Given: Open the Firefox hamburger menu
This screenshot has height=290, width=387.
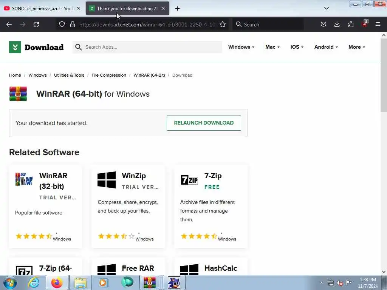Looking at the screenshot, I should tap(378, 24).
